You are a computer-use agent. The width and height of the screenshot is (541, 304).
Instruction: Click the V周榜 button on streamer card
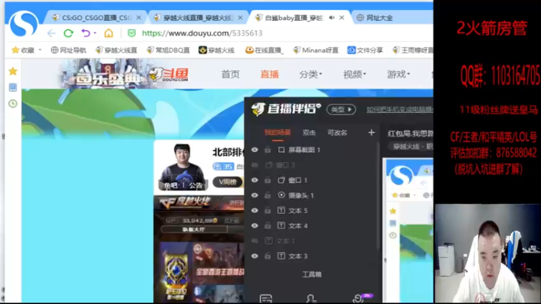228,182
